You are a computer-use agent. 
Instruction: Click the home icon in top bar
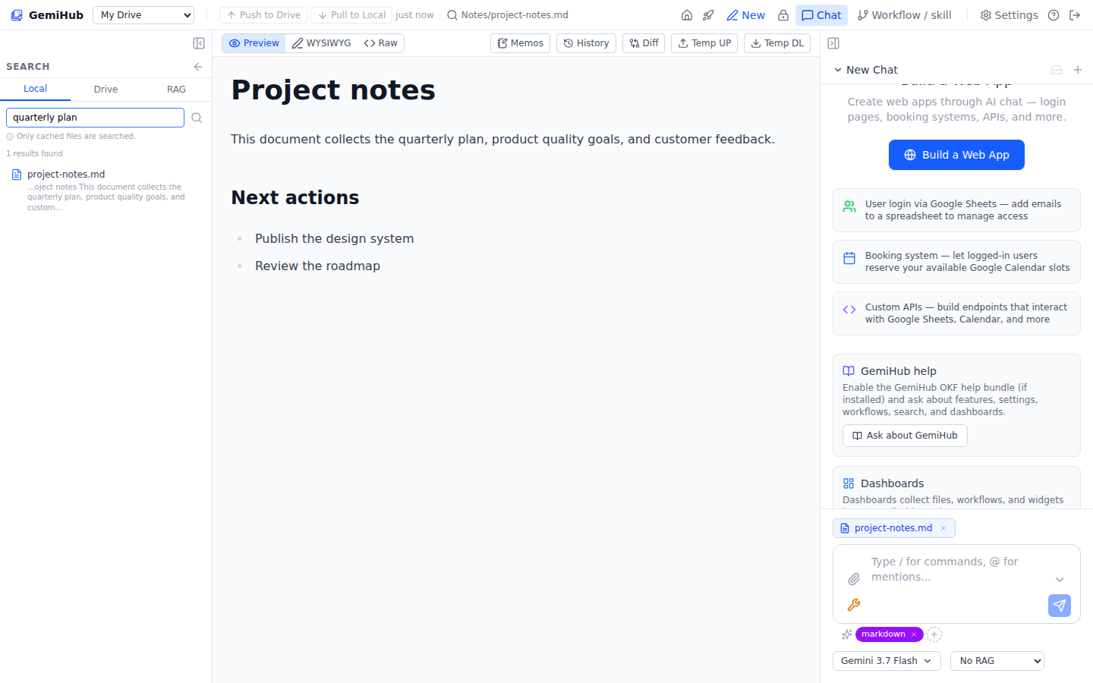point(687,15)
